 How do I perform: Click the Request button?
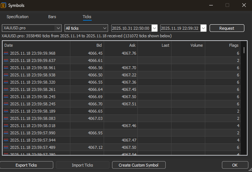[227, 28]
